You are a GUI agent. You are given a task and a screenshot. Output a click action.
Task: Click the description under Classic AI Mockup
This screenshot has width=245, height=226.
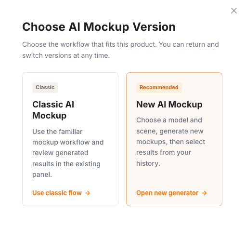click(68, 153)
